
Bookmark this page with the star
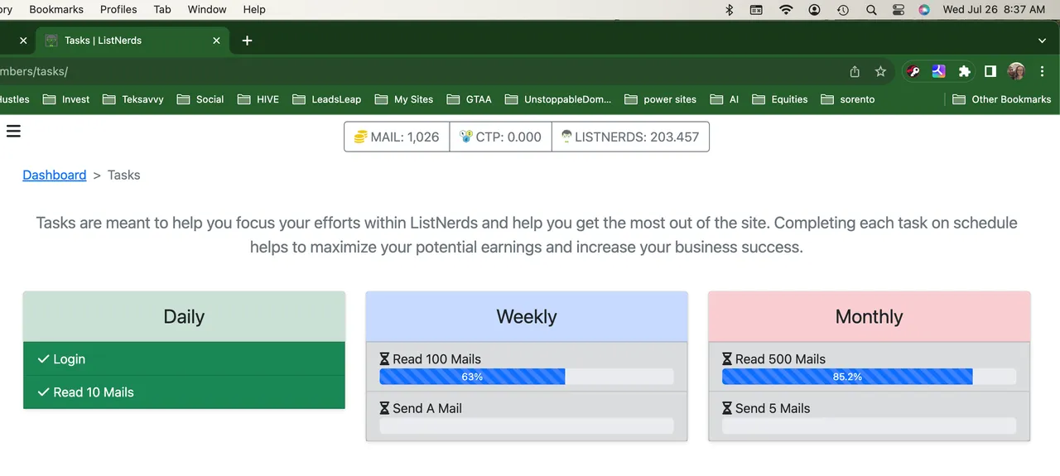tap(880, 72)
